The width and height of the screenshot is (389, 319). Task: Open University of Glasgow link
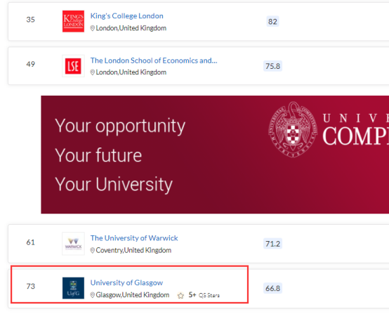pos(126,282)
